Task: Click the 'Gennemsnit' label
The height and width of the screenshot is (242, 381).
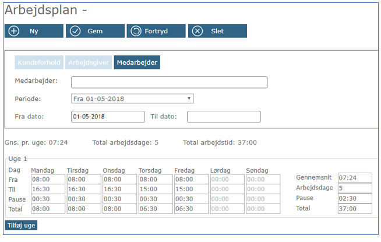Action: coord(313,177)
